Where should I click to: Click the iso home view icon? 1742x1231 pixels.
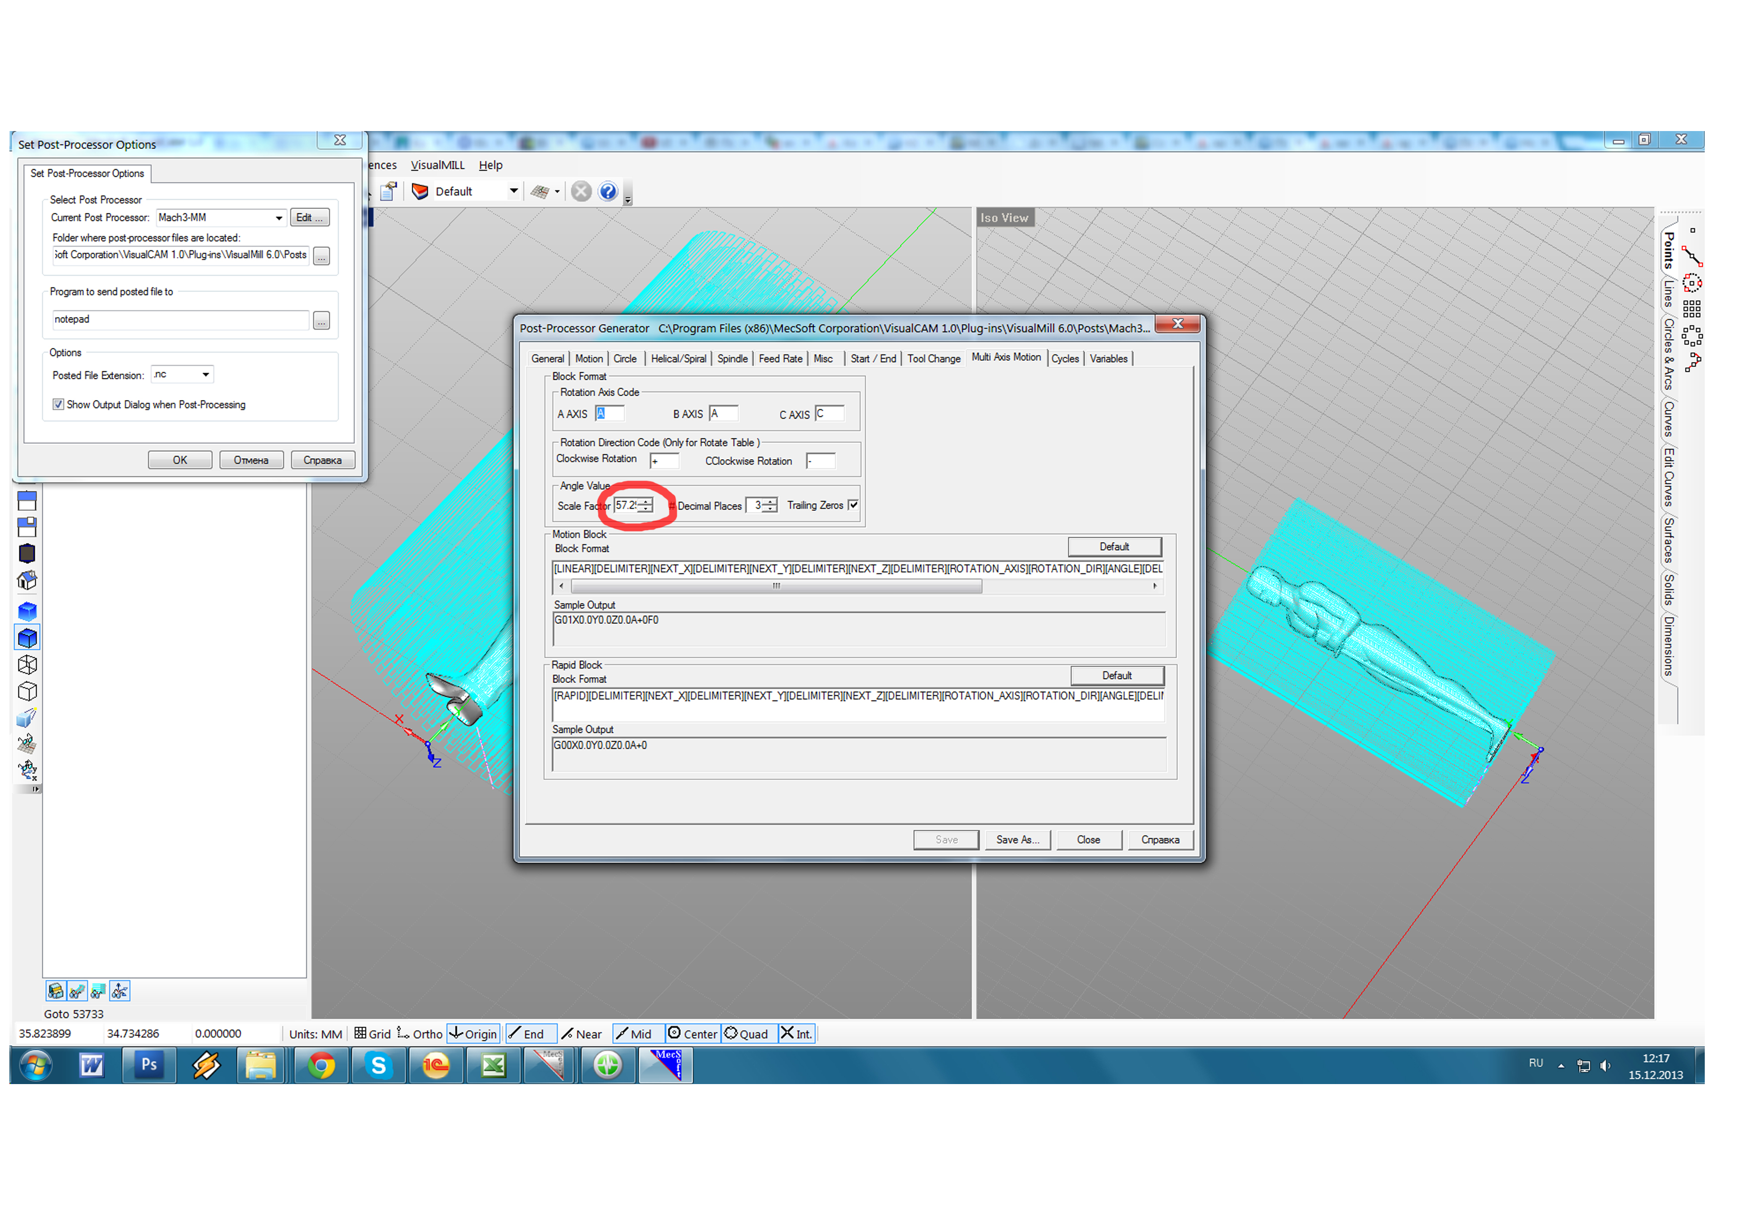coord(27,580)
